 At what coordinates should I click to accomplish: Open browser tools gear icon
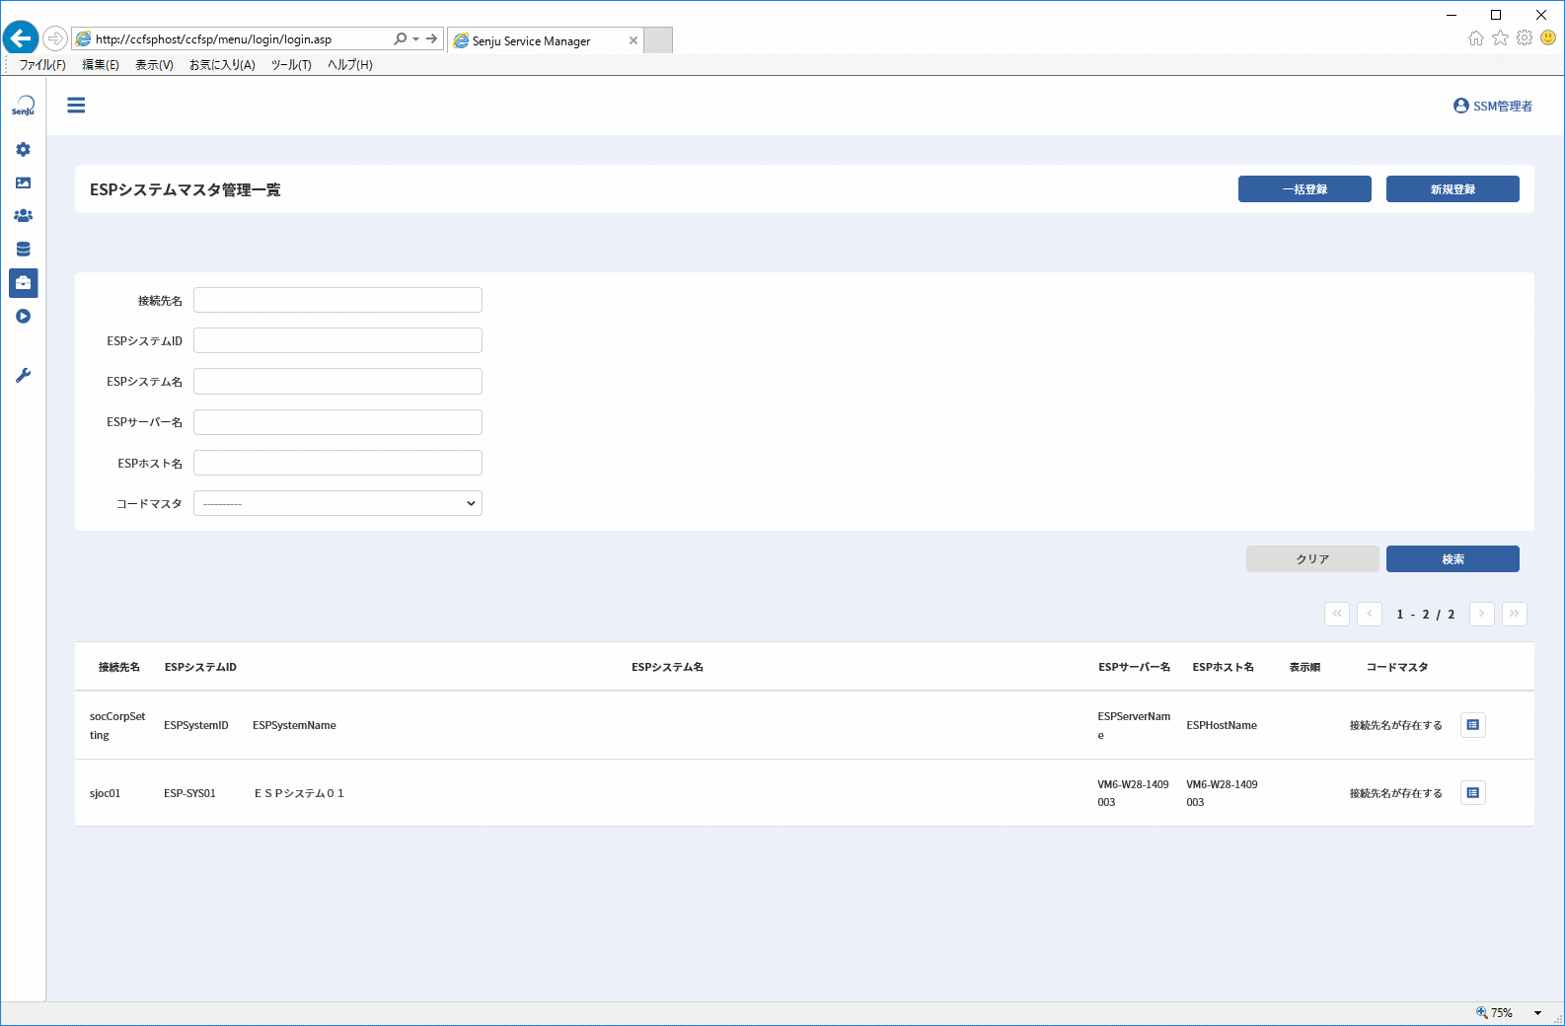point(1525,38)
